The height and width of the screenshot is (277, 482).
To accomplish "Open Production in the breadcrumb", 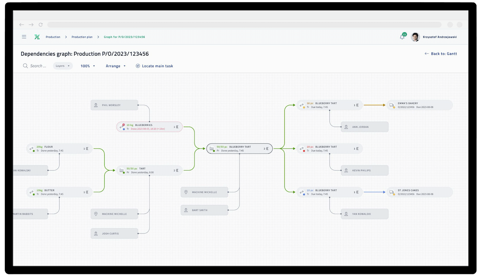I will 53,37.
